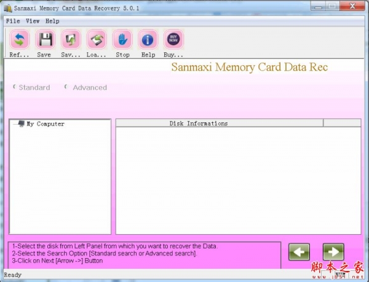Open the View menu
The width and height of the screenshot is (369, 282).
(33, 21)
